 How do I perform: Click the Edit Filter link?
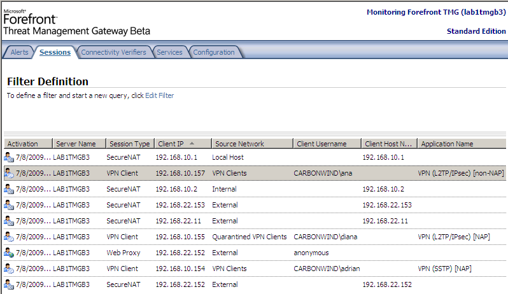click(159, 95)
